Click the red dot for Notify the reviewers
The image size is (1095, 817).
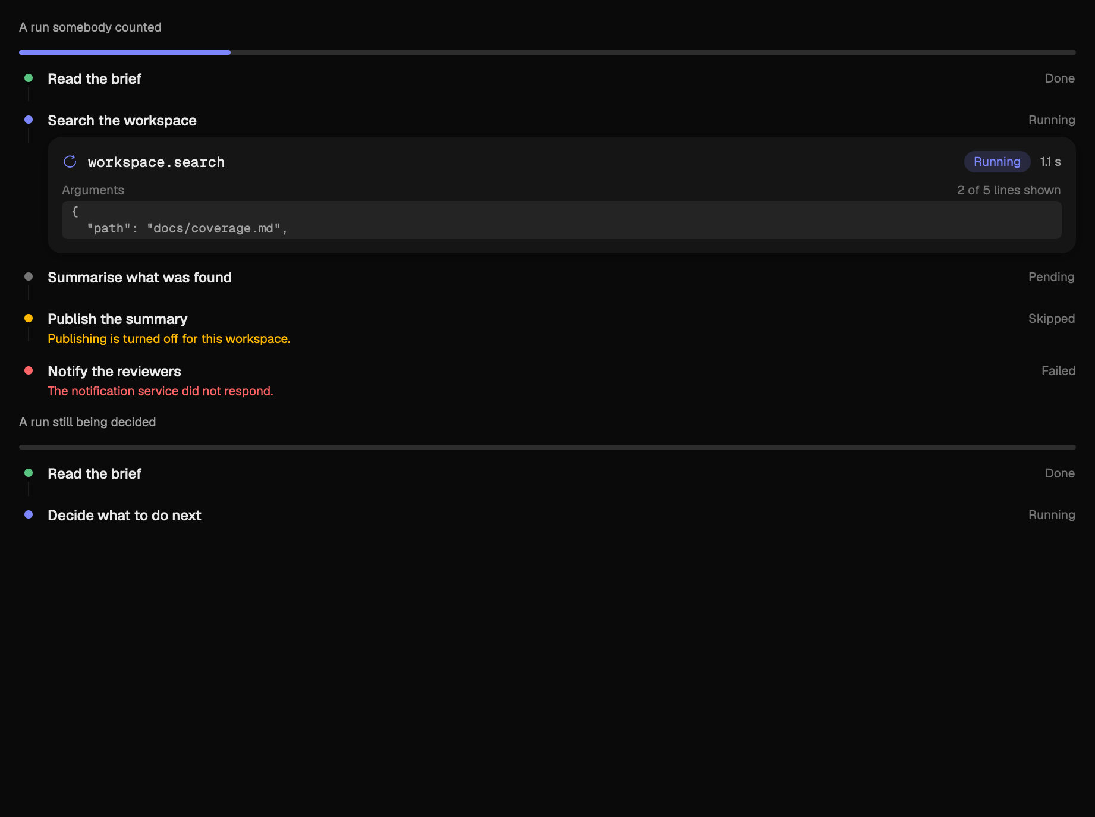29,370
